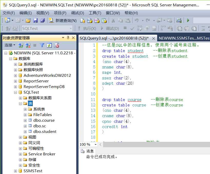This screenshot has height=174, width=210.
Task: Click the Filter funnel icon
Action: (42, 45)
